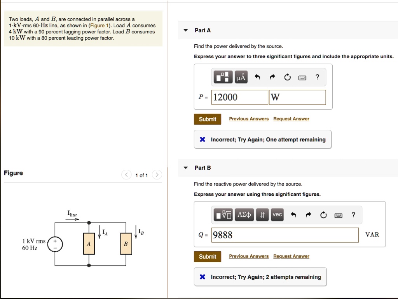This screenshot has width=398, height=299.
Task: Click the vec notation button in Part B
Action: 277,214
